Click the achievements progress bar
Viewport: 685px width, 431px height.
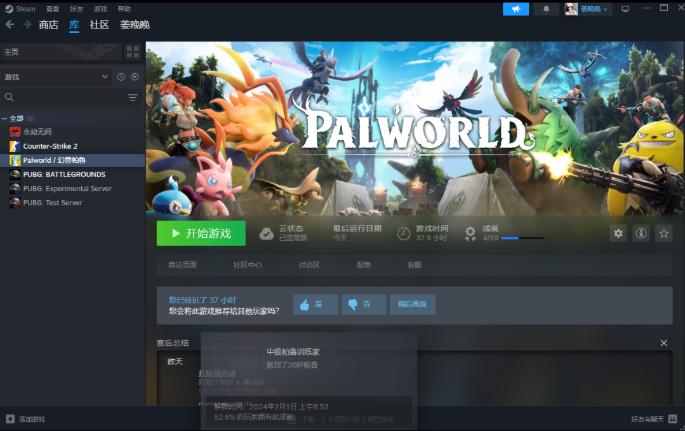pyautogui.click(x=522, y=238)
